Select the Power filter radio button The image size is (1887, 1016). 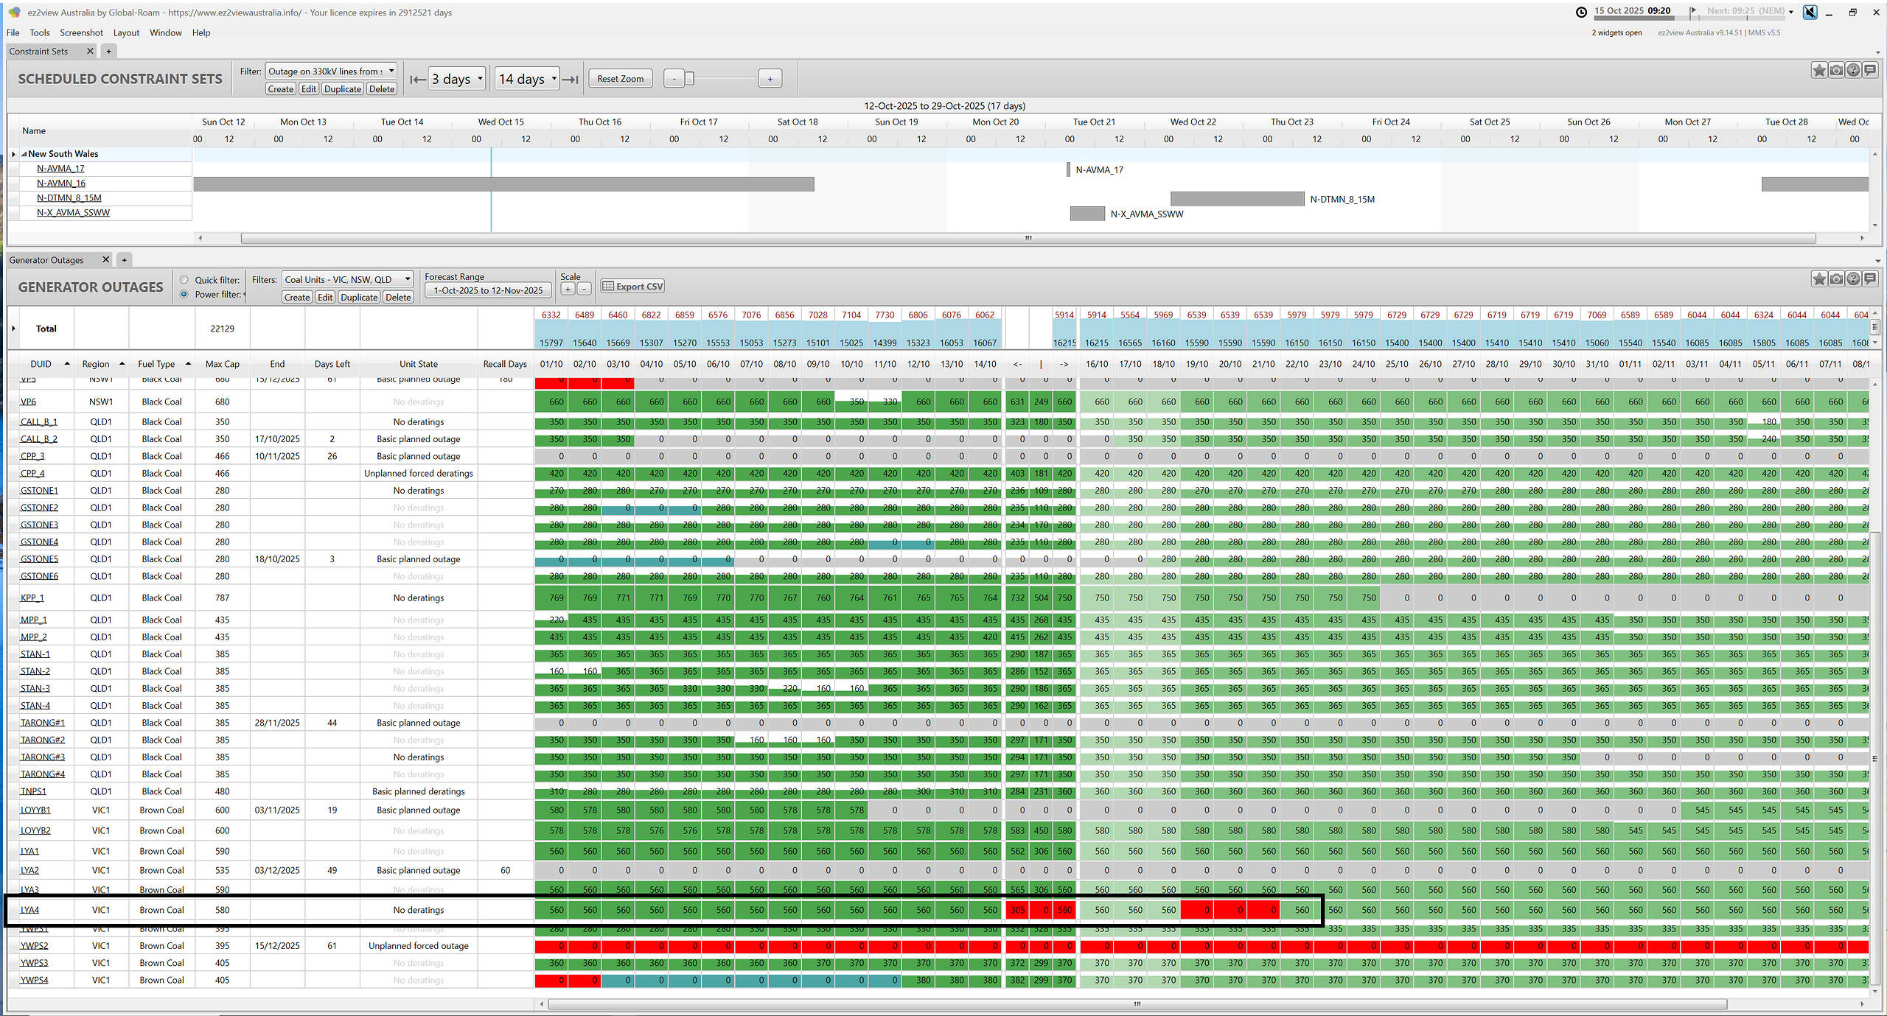[184, 294]
